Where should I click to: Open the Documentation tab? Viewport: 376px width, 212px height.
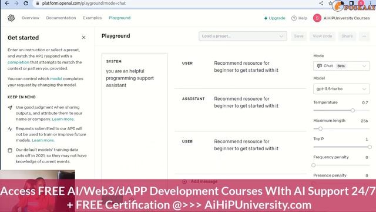pos(61,18)
